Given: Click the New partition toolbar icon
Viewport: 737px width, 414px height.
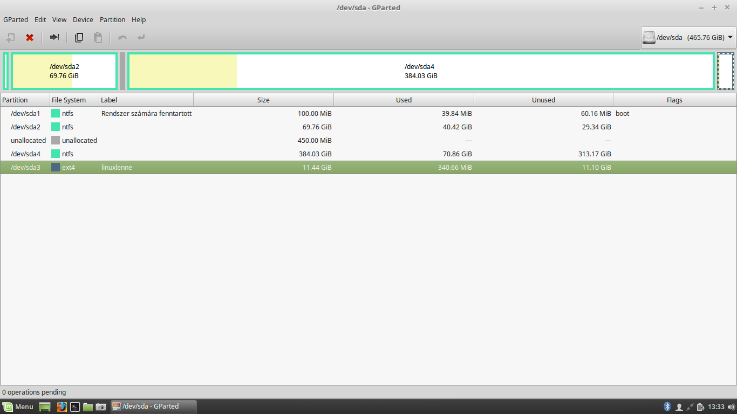Looking at the screenshot, I should point(11,38).
